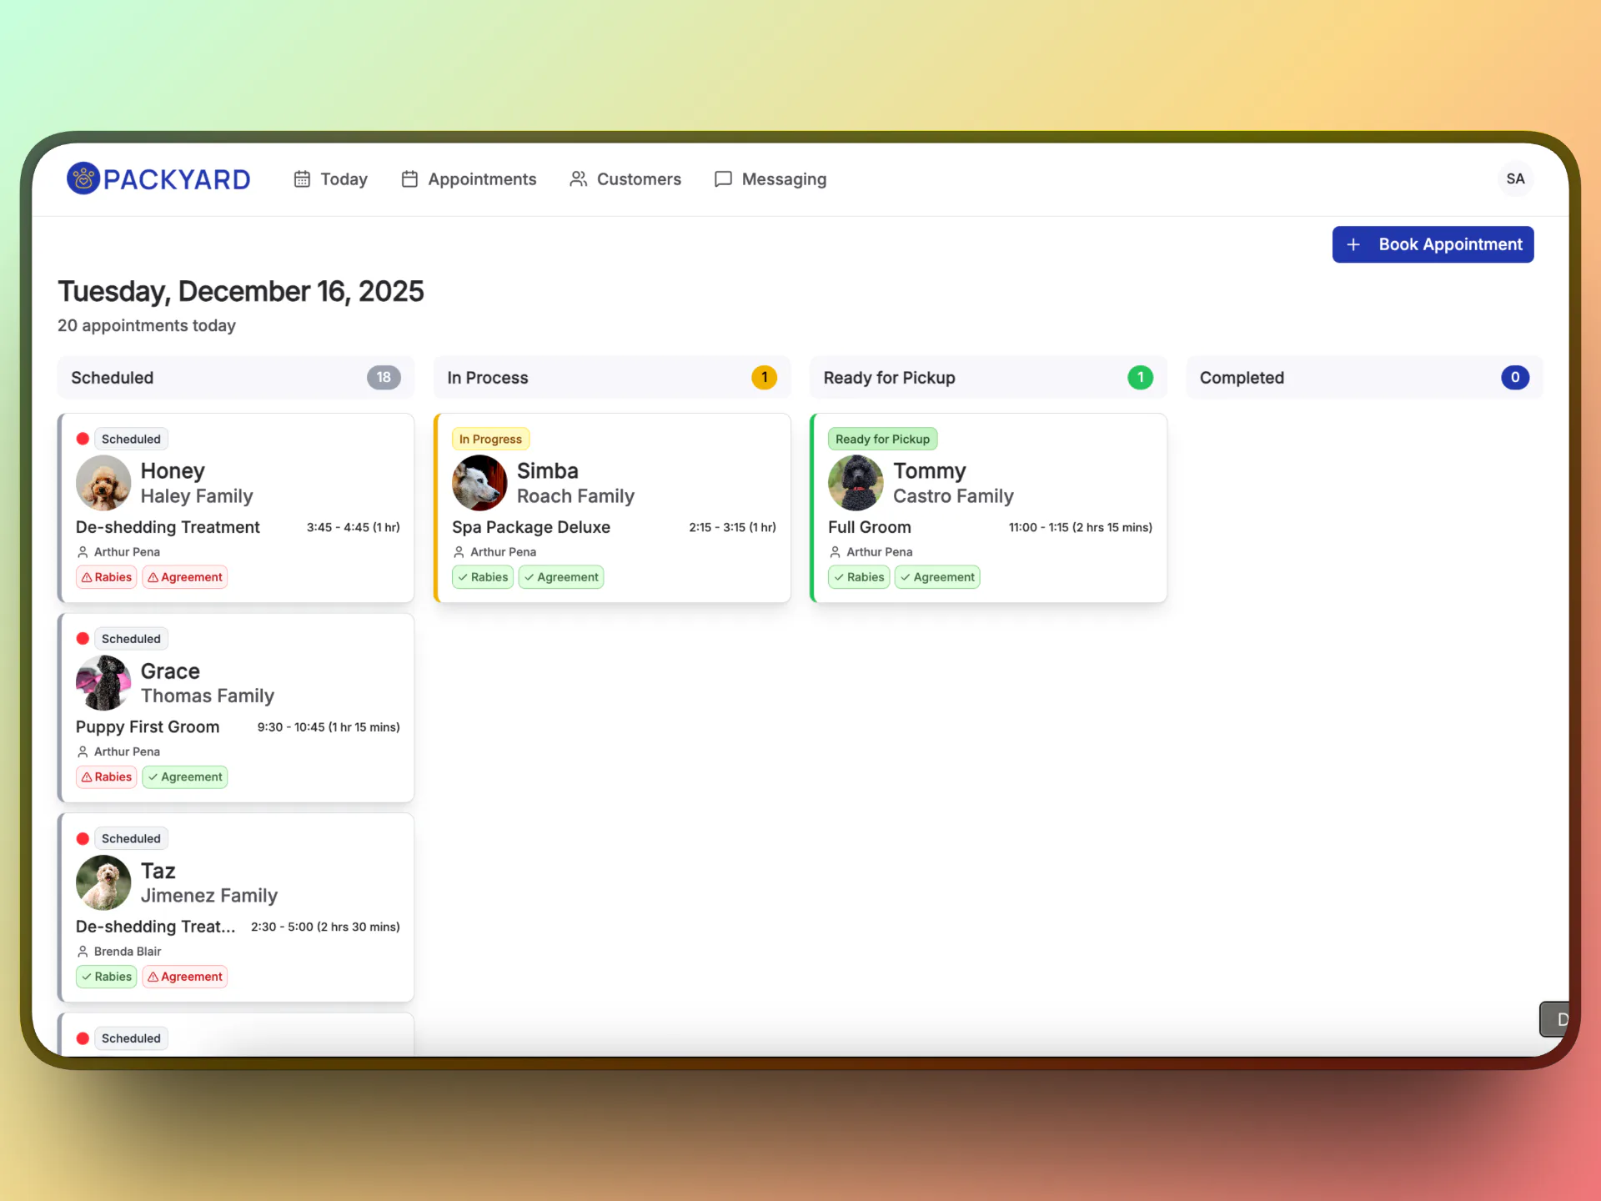Click the Messaging chat bubble icon

tap(723, 179)
